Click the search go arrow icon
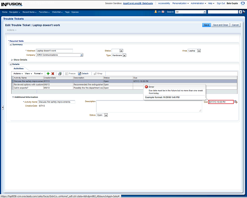Image resolution: width=247 pixels, height=198 pixels. 240,12
